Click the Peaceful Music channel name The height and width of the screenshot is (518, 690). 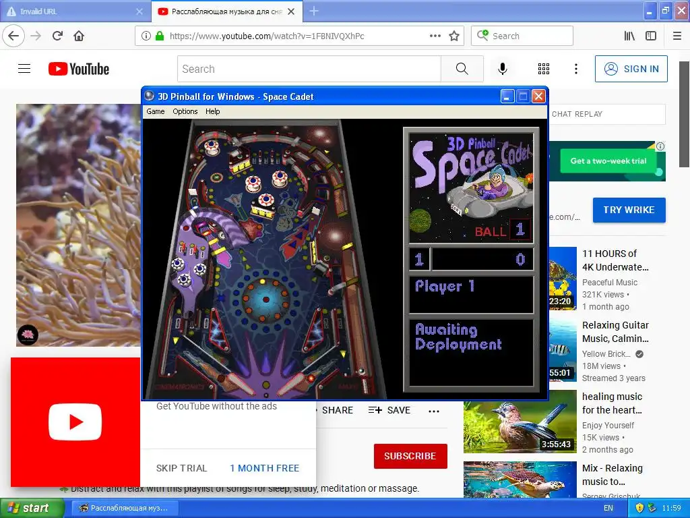click(609, 283)
